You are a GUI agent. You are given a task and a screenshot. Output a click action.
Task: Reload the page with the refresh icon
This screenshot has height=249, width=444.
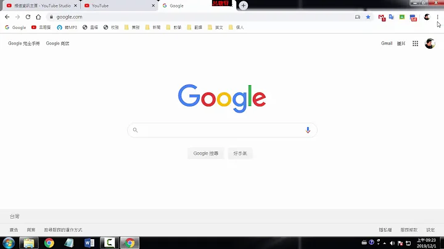tap(28, 17)
